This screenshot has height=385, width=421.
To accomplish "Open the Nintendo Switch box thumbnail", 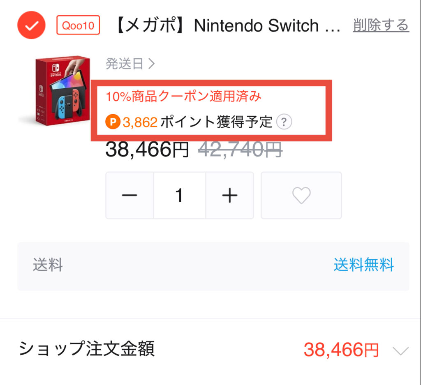I will [x=60, y=90].
